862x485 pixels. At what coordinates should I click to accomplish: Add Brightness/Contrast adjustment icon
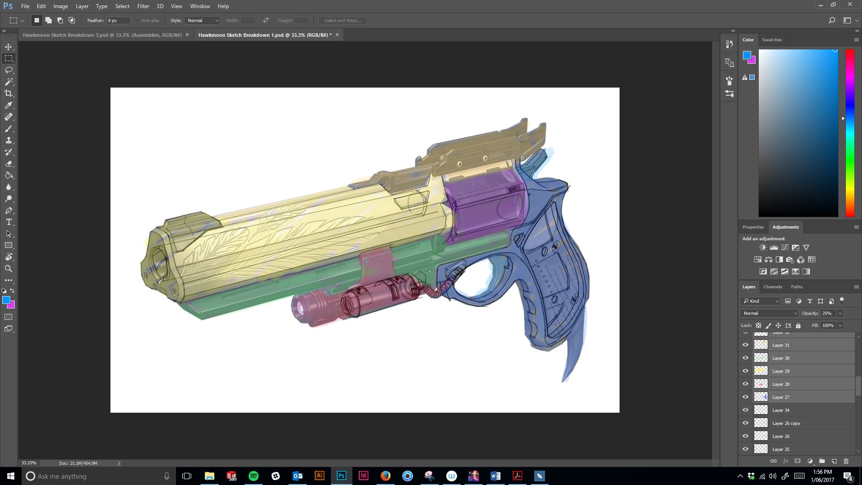pyautogui.click(x=763, y=247)
